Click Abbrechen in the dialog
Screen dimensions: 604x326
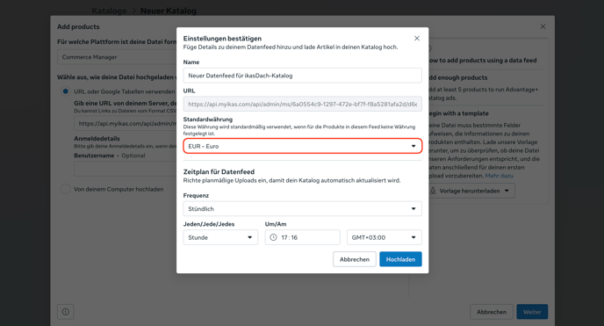point(355,259)
